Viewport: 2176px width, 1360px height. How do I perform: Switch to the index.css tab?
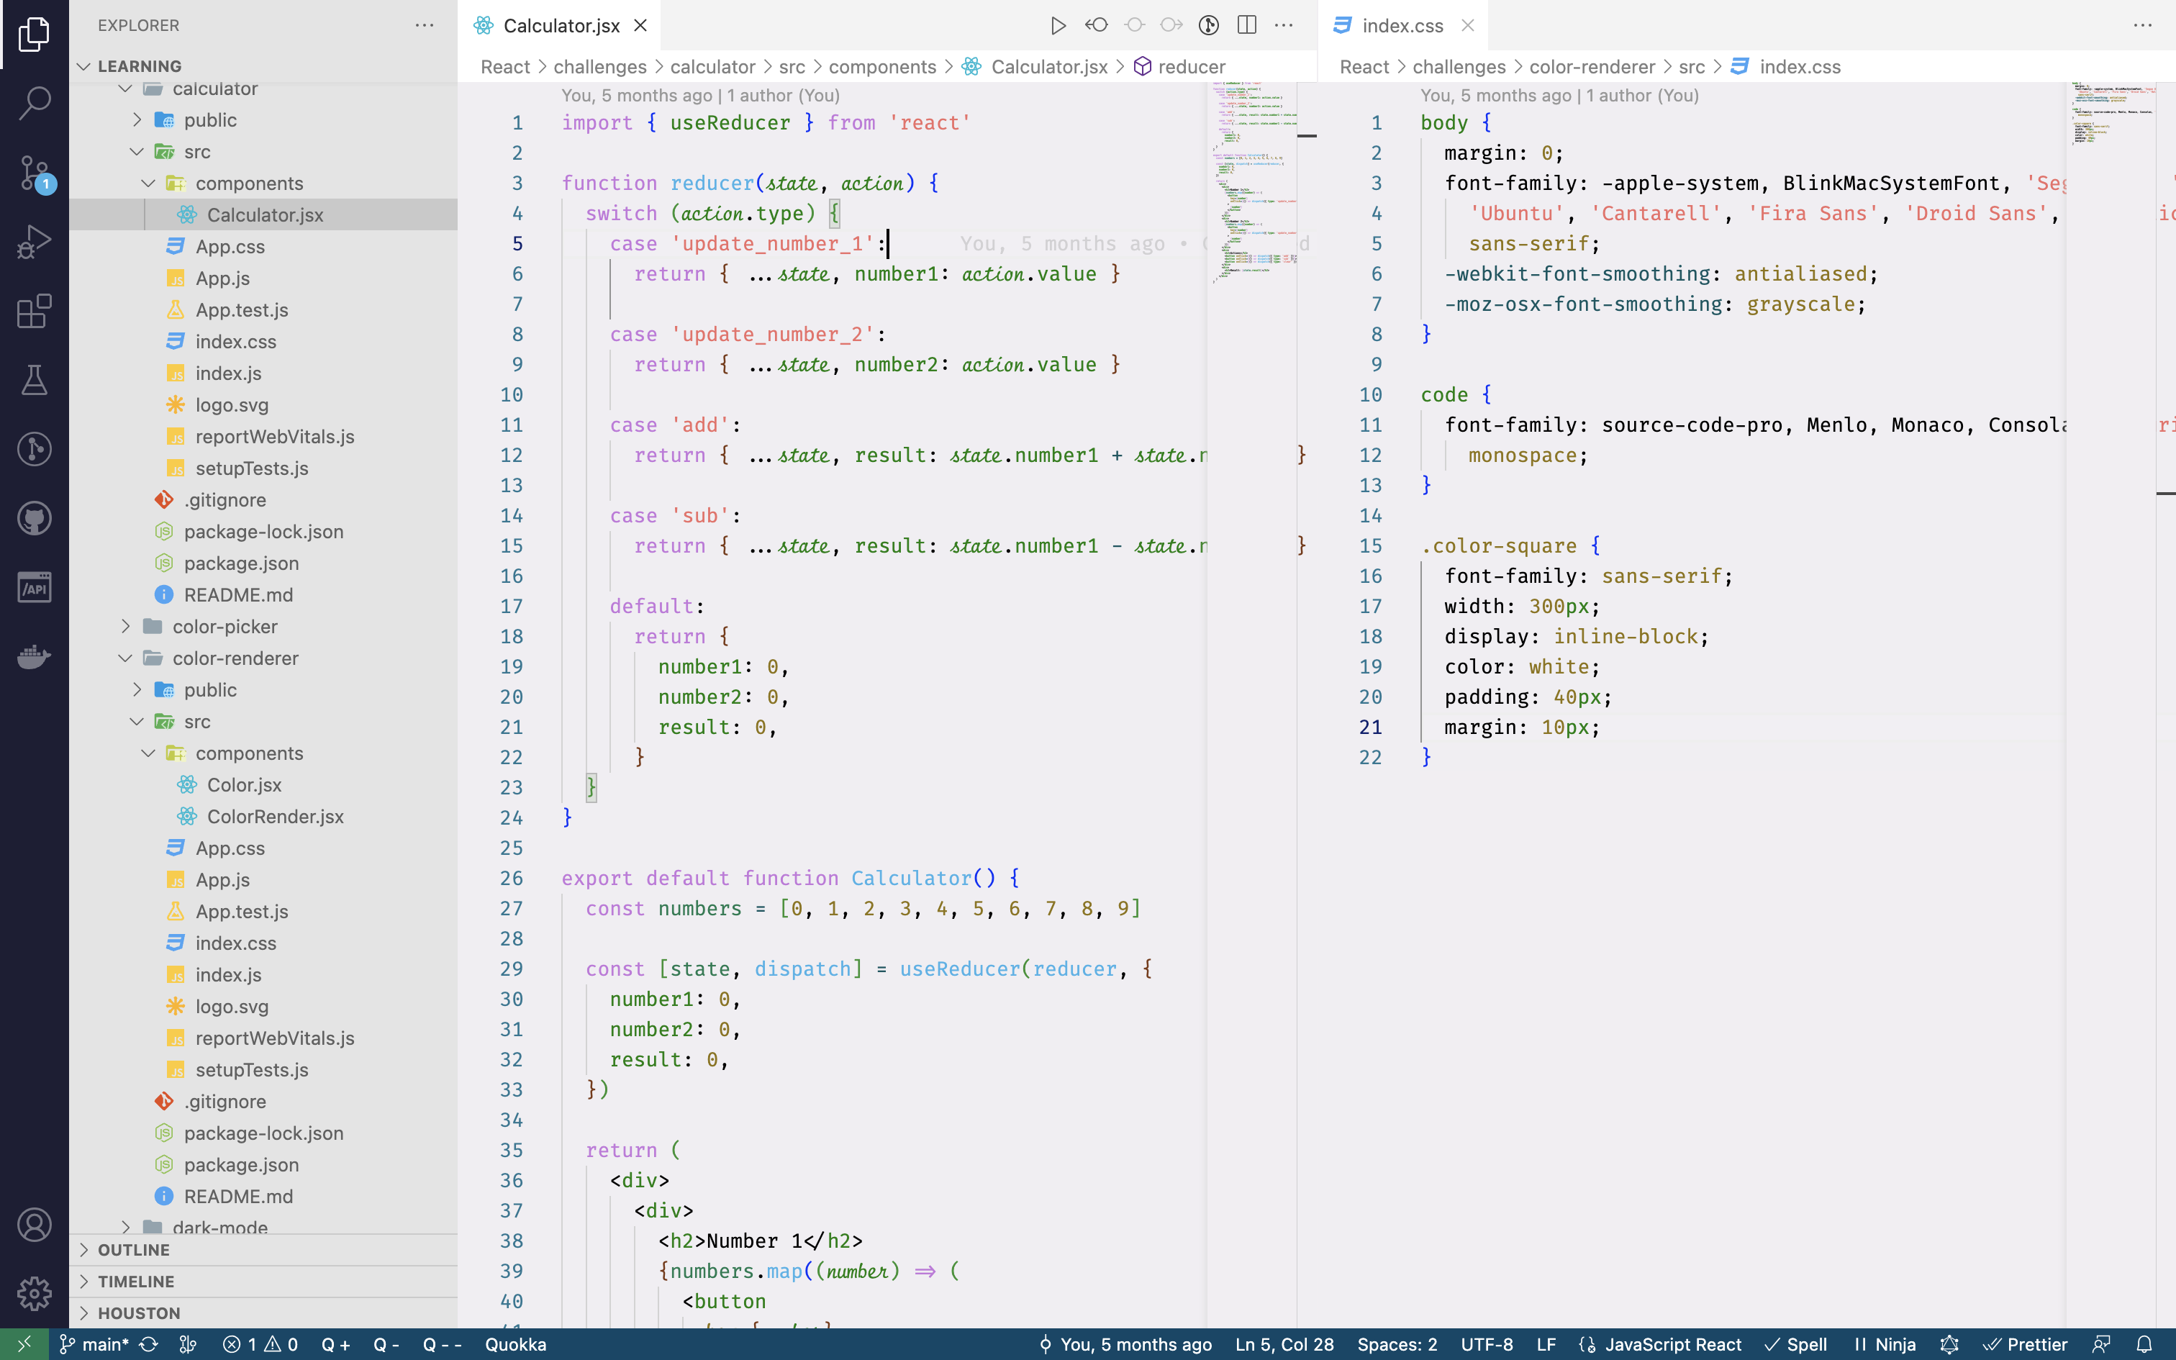pos(1401,25)
